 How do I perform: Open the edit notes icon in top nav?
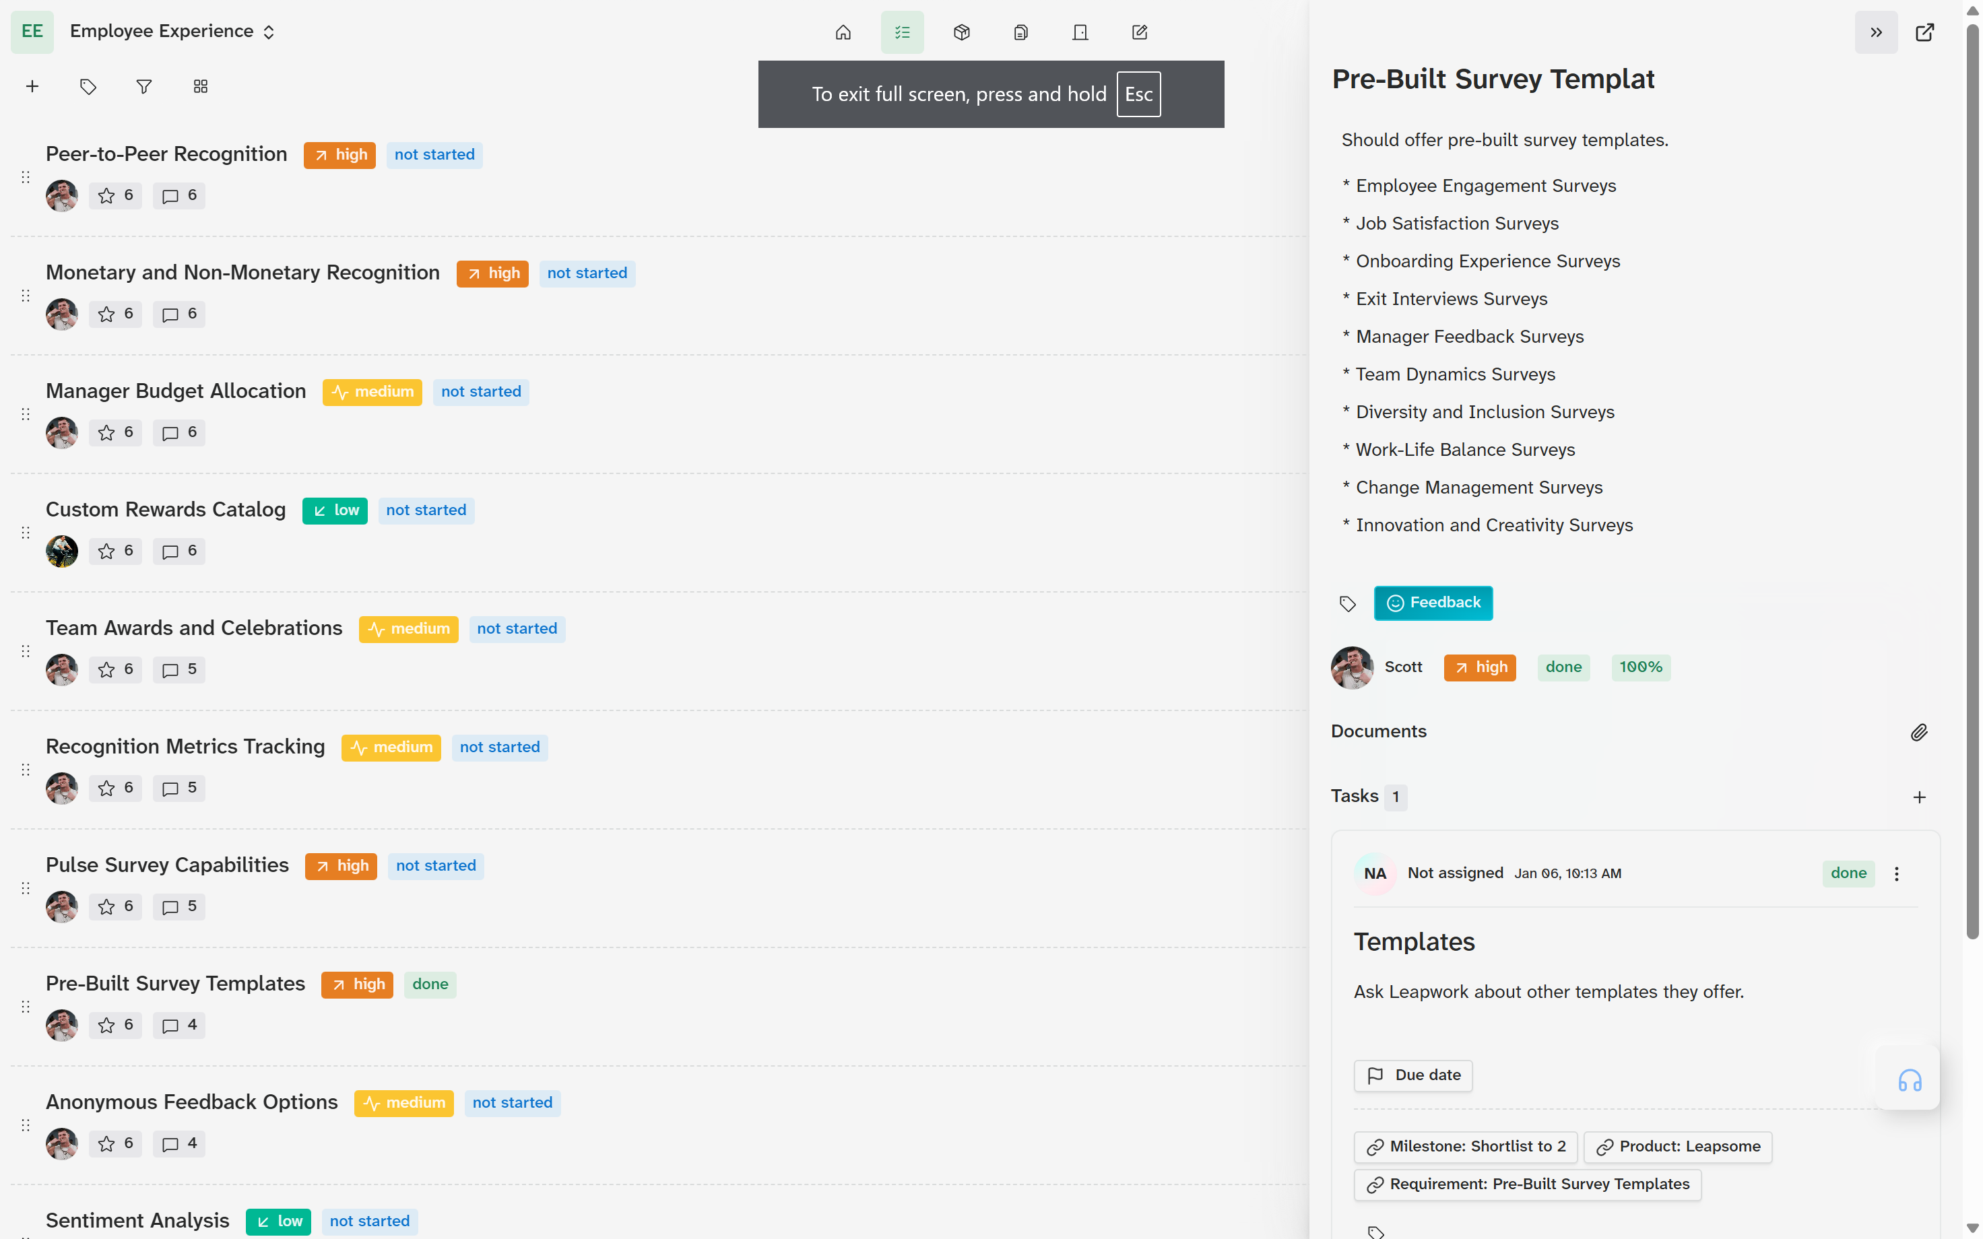1139,32
